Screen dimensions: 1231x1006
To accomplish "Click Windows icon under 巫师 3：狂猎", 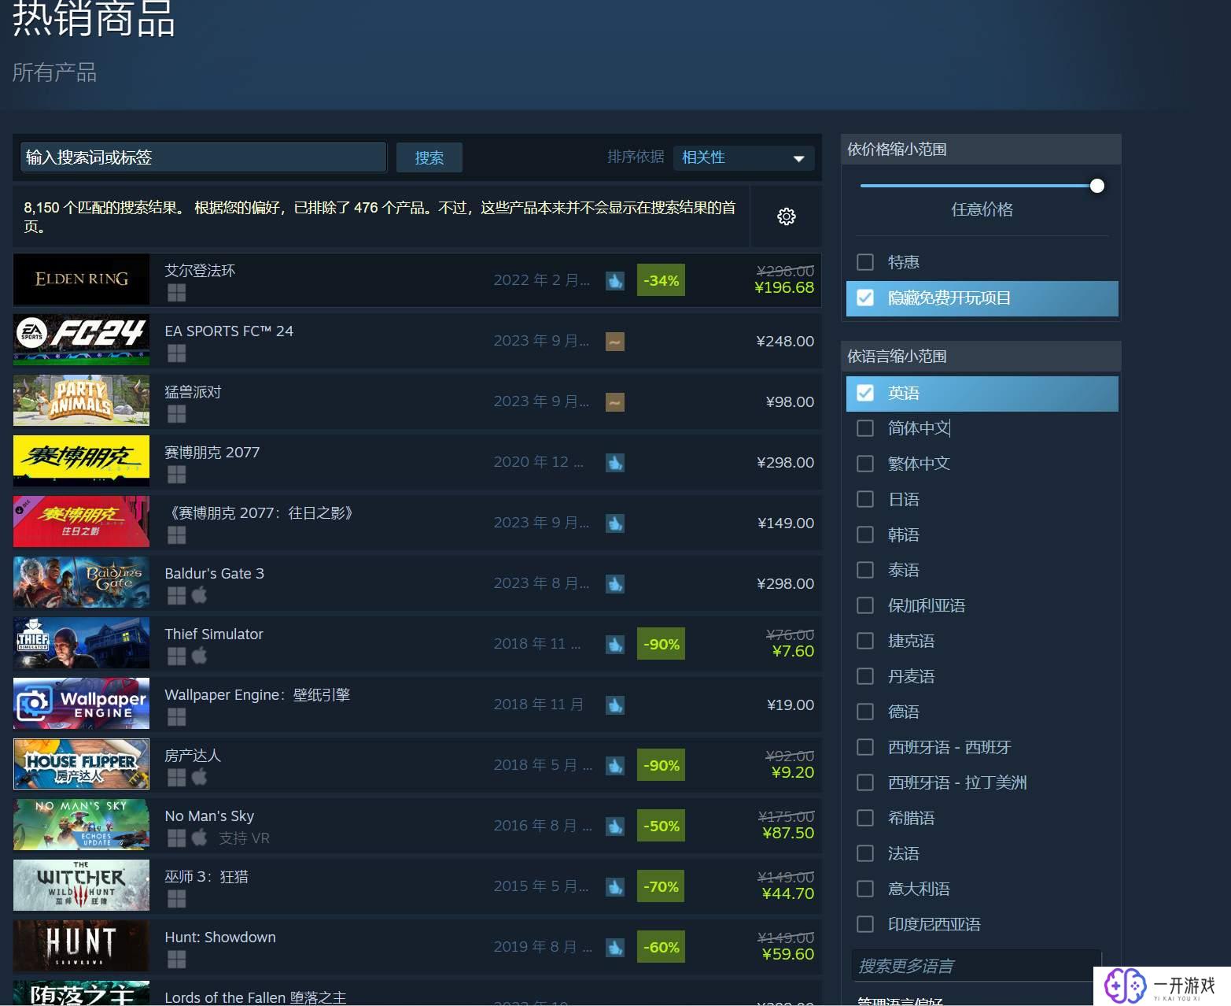I will point(177,899).
